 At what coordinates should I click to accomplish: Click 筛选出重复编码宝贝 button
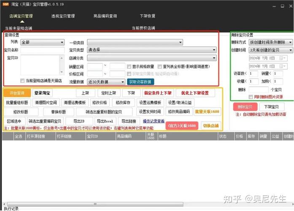click(45, 122)
